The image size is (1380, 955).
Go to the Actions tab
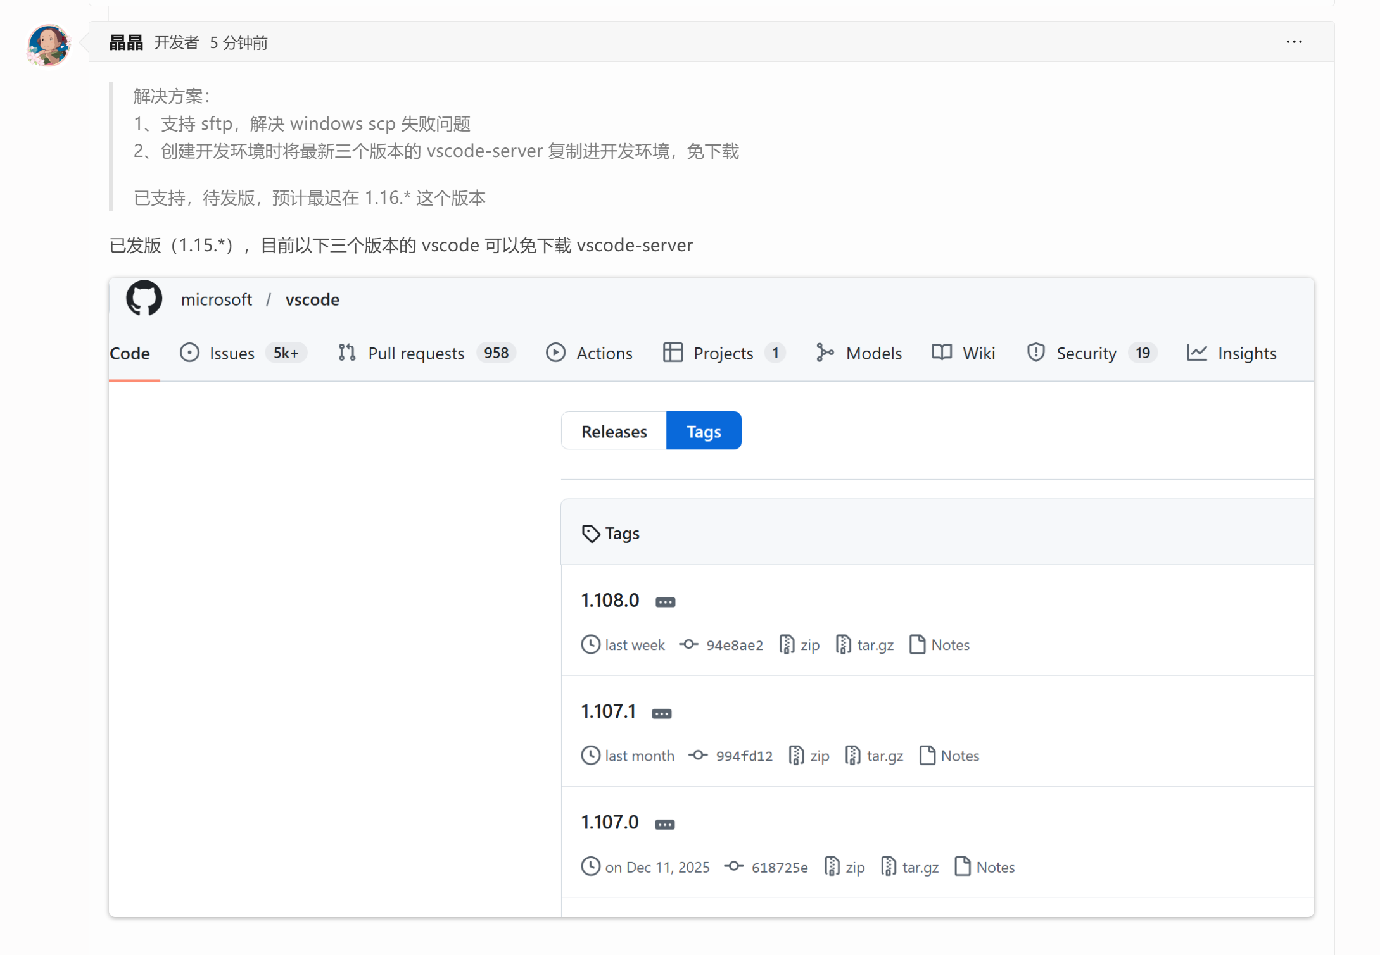pyautogui.click(x=604, y=353)
